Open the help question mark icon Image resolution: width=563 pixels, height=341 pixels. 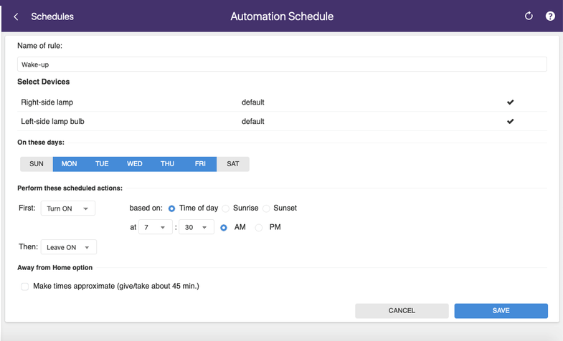tap(550, 16)
